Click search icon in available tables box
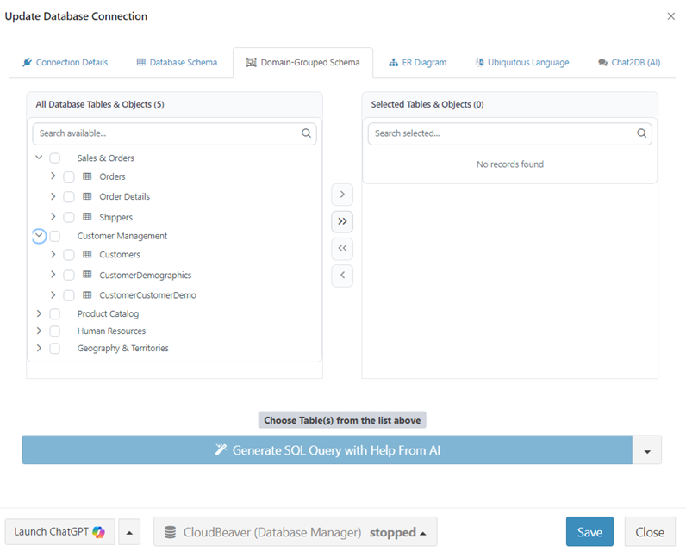This screenshot has height=551, width=686. 306,133
